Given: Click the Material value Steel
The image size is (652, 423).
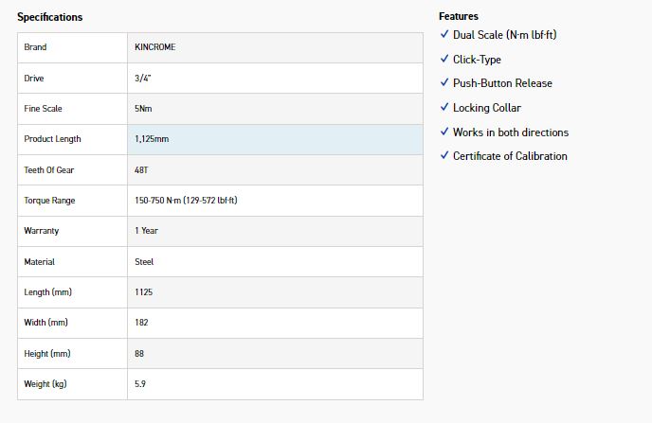Looking at the screenshot, I should click(144, 262).
